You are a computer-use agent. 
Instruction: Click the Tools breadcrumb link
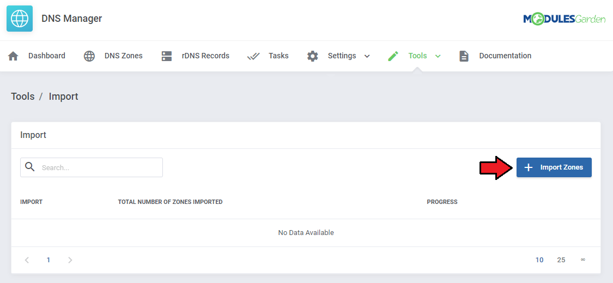click(x=23, y=97)
